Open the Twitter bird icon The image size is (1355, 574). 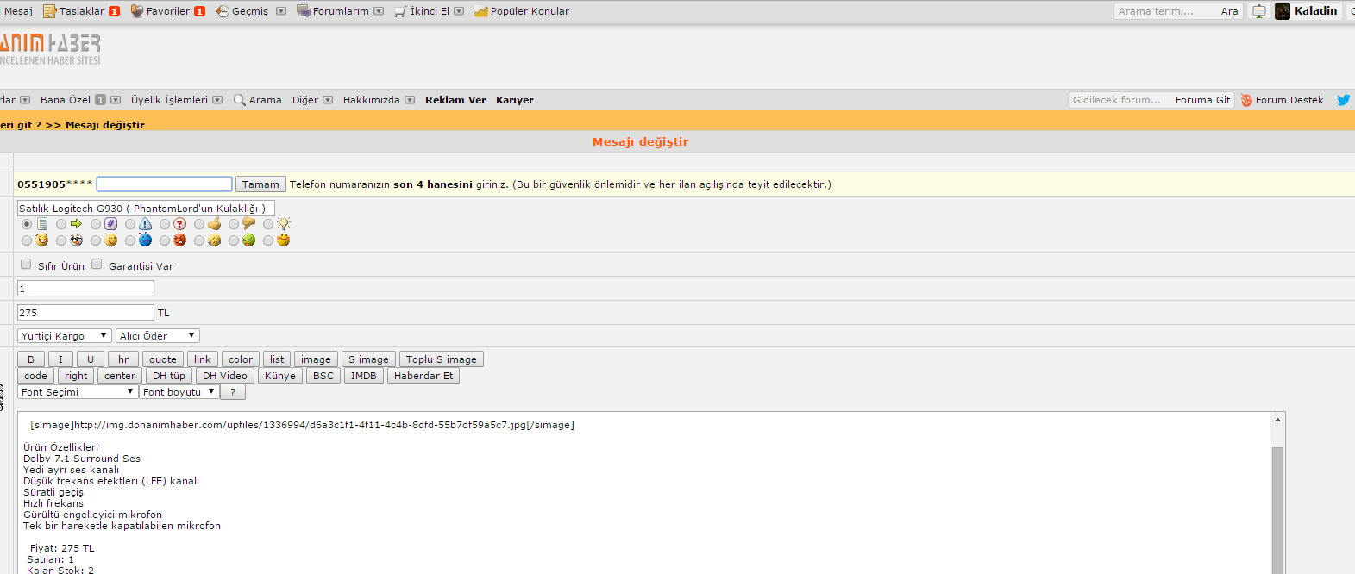[x=1343, y=100]
